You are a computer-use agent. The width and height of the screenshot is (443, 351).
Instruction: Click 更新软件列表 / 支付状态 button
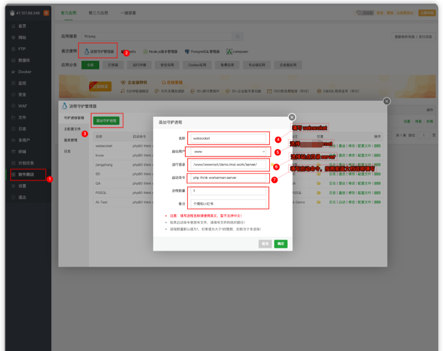coord(413,37)
